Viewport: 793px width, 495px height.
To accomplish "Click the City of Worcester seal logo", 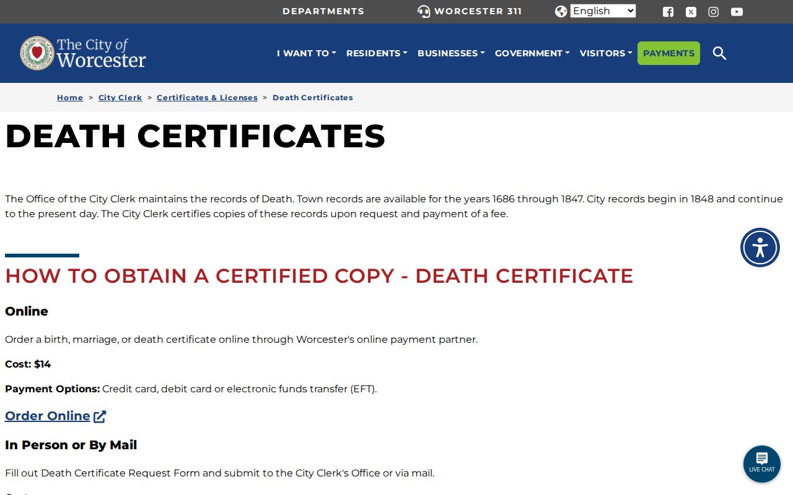I will (x=37, y=53).
